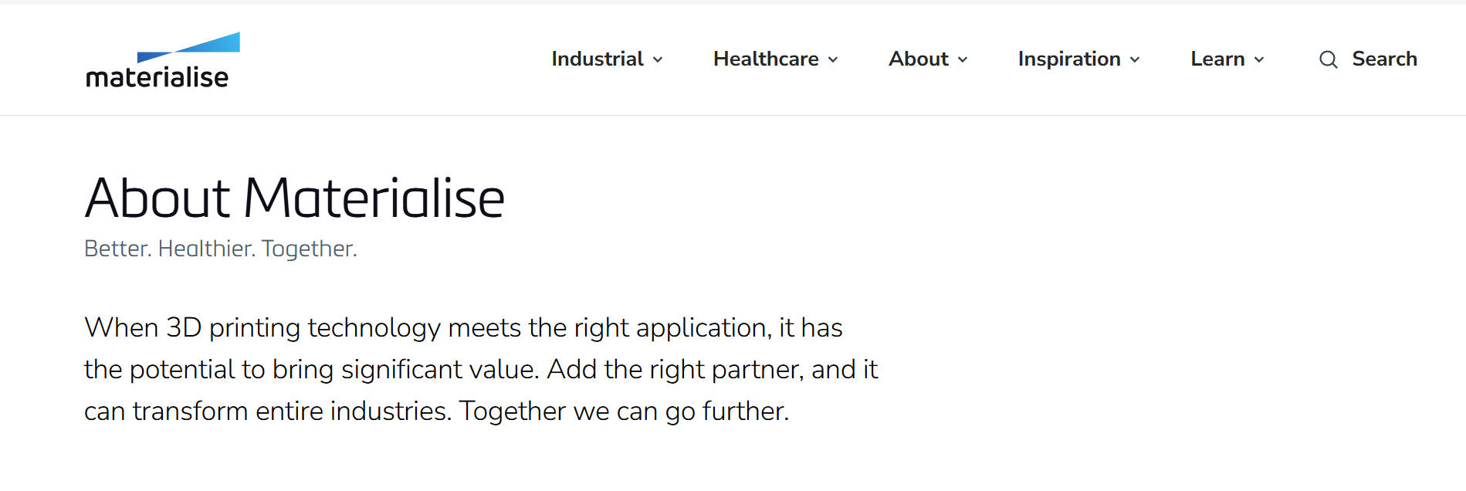Expand the chevron beside Healthcare
Image resolution: width=1466 pixels, height=491 pixels.
click(833, 60)
